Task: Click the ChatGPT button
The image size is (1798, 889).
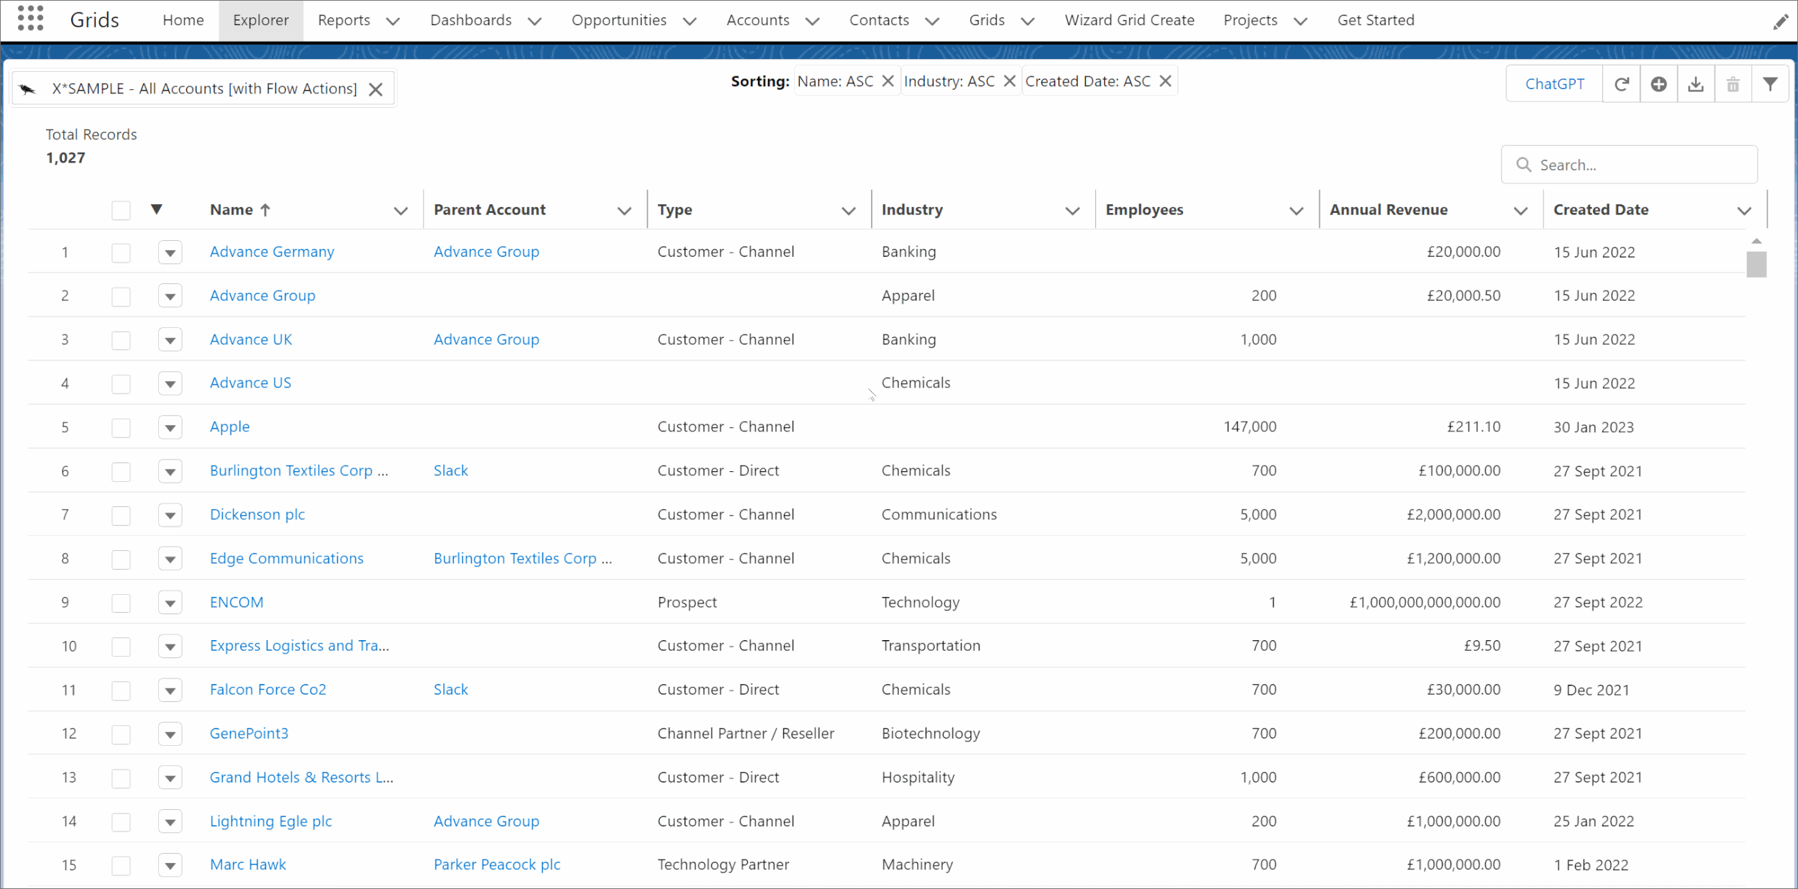Action: pyautogui.click(x=1555, y=84)
